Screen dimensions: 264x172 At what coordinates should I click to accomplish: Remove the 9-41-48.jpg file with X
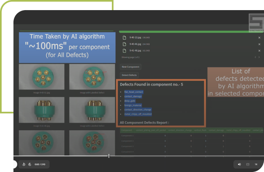(259, 50)
